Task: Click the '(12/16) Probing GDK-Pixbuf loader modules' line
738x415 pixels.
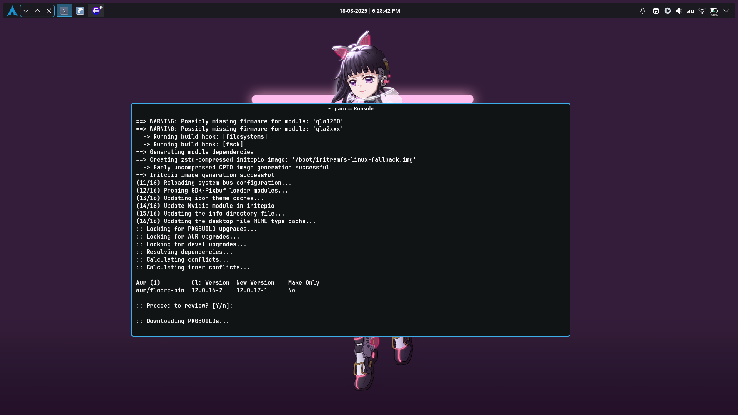Action: 212,191
